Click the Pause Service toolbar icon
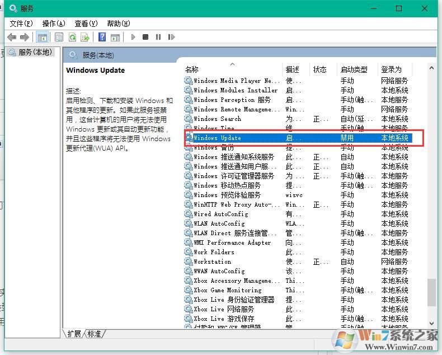Image resolution: width=442 pixels, height=355 pixels. (158, 38)
